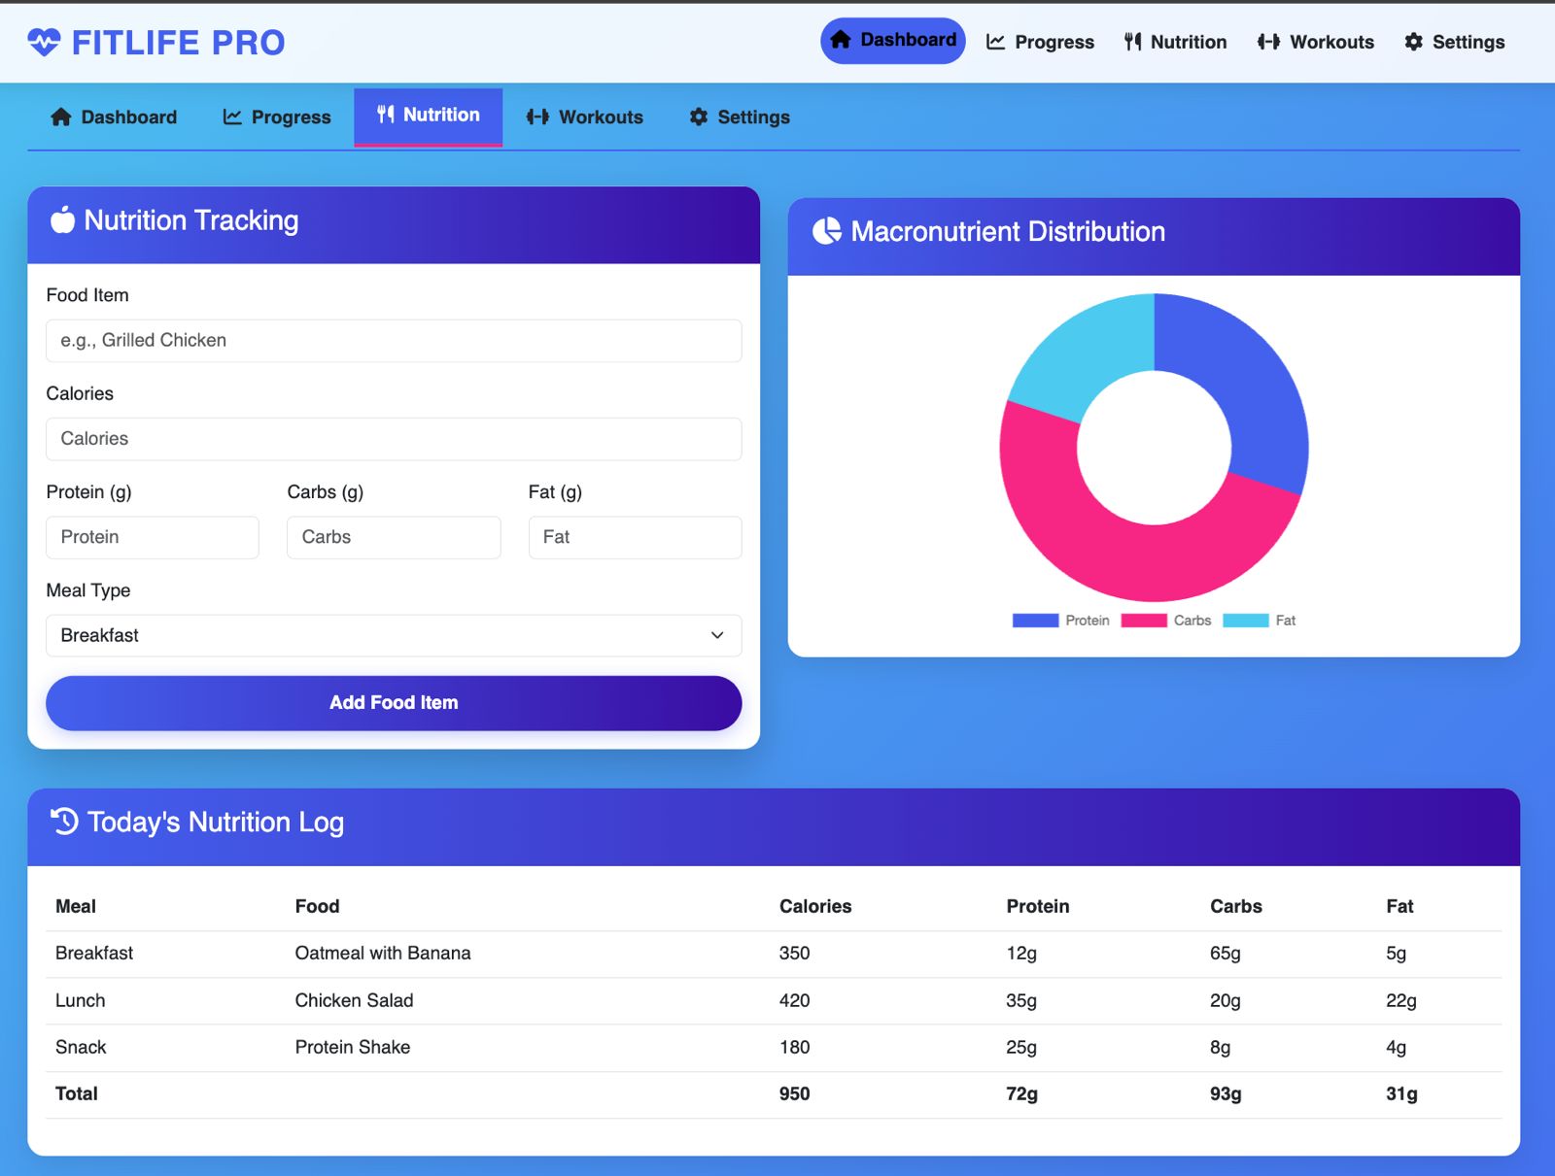Go to Dashboard in the top navigation

[893, 41]
